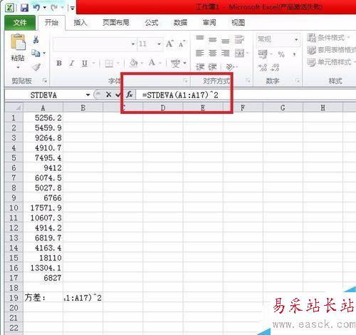
Task: Click the Bottom Align icon
Action: (x=225, y=41)
